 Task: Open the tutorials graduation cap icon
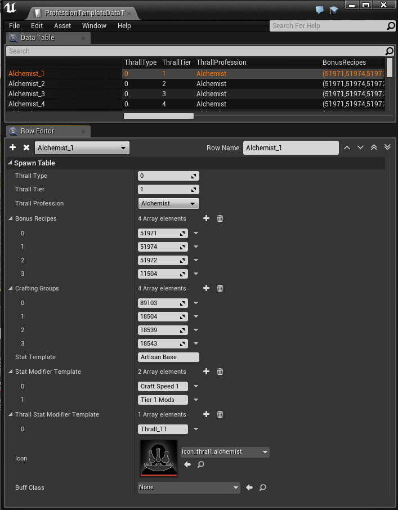(x=333, y=10)
